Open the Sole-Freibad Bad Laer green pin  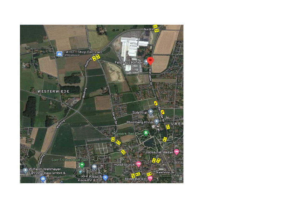(82, 165)
